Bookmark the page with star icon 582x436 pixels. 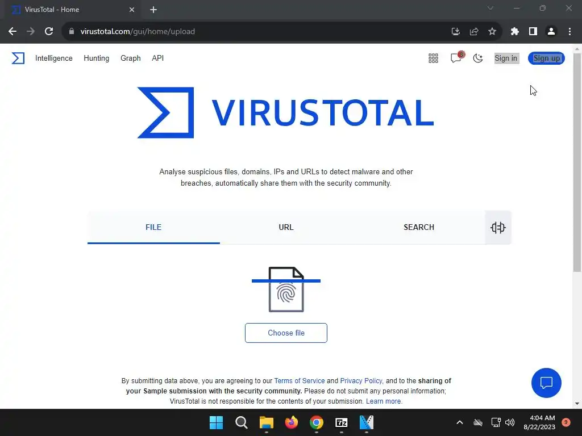492,32
